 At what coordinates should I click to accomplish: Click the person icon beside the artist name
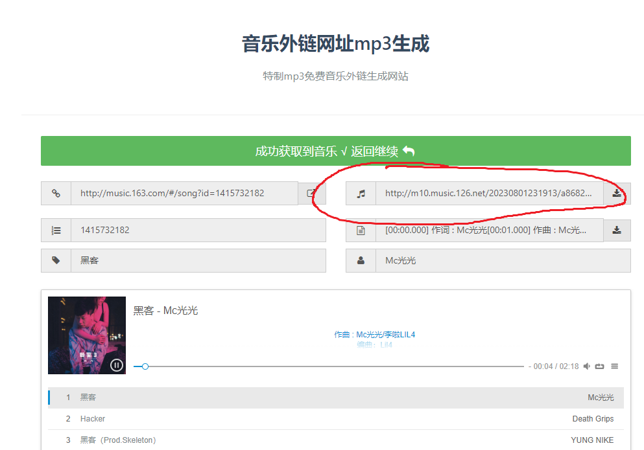click(361, 260)
